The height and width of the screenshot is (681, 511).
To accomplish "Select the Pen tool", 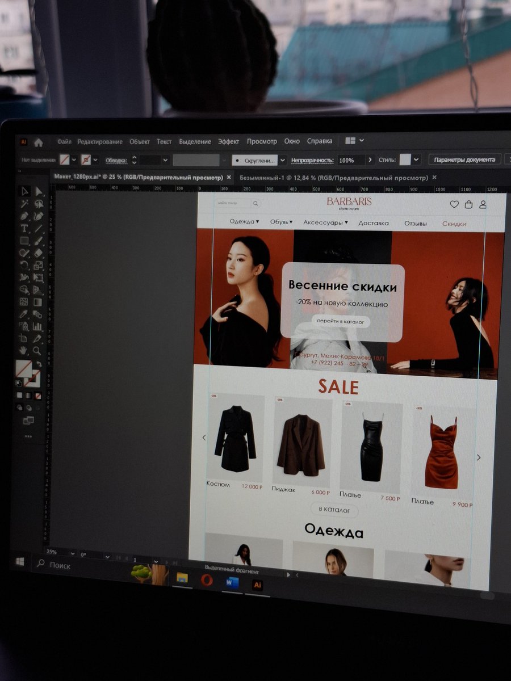I will coord(24,216).
